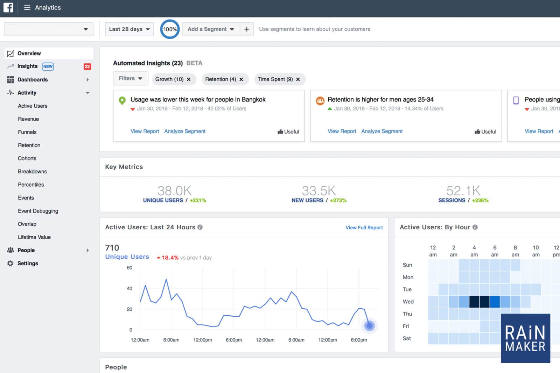Click the Facebook logo icon
The height and width of the screenshot is (373, 560).
pyautogui.click(x=8, y=7)
